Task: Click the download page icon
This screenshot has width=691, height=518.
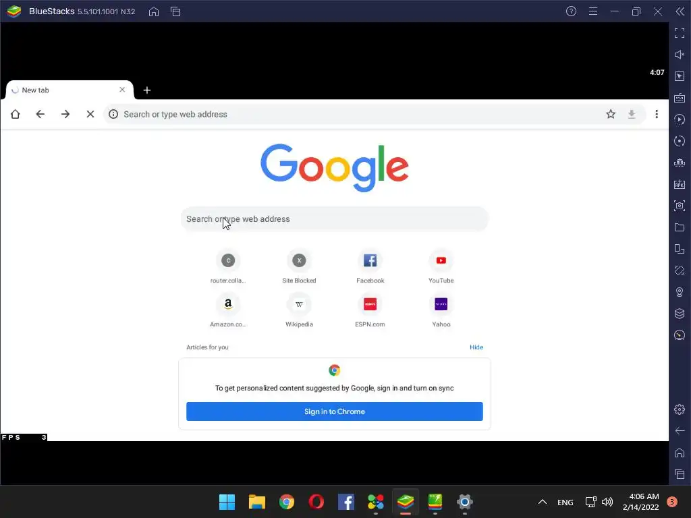Action: 632,114
